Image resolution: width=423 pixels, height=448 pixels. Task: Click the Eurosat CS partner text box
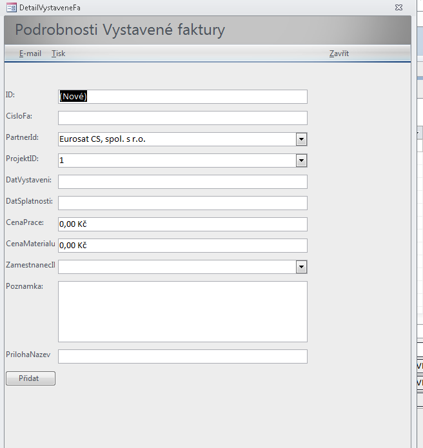[x=176, y=139]
